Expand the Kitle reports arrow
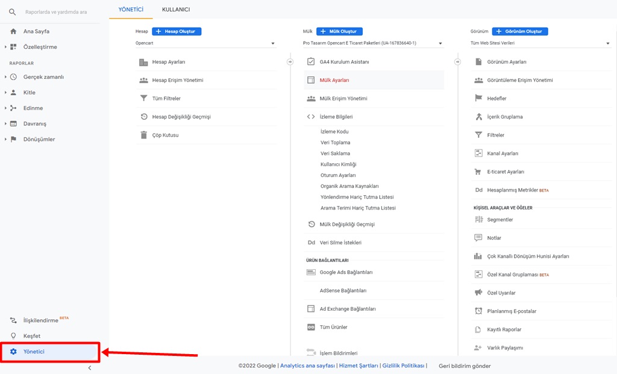Screen dimensions: 617x374 5,92
